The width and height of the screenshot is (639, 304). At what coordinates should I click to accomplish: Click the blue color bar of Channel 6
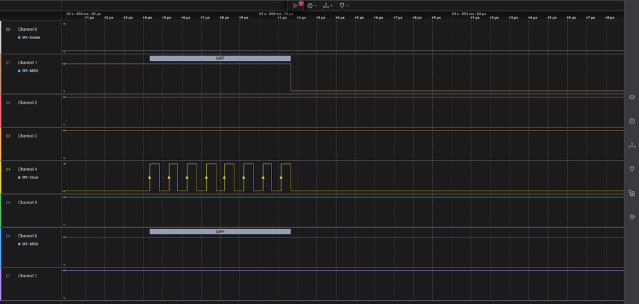[1, 247]
